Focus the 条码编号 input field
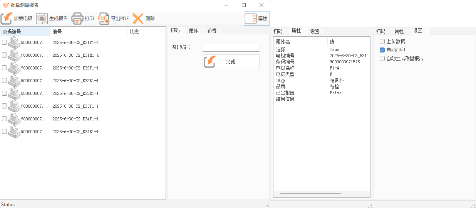This screenshot has width=476, height=208. click(x=231, y=47)
